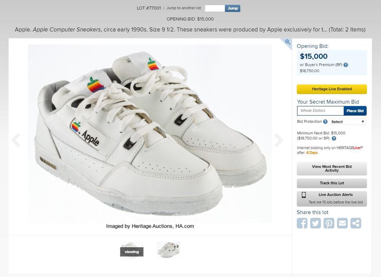Select the second sneaker thumbnail
Image resolution: width=381 pixels, height=277 pixels.
click(x=168, y=250)
